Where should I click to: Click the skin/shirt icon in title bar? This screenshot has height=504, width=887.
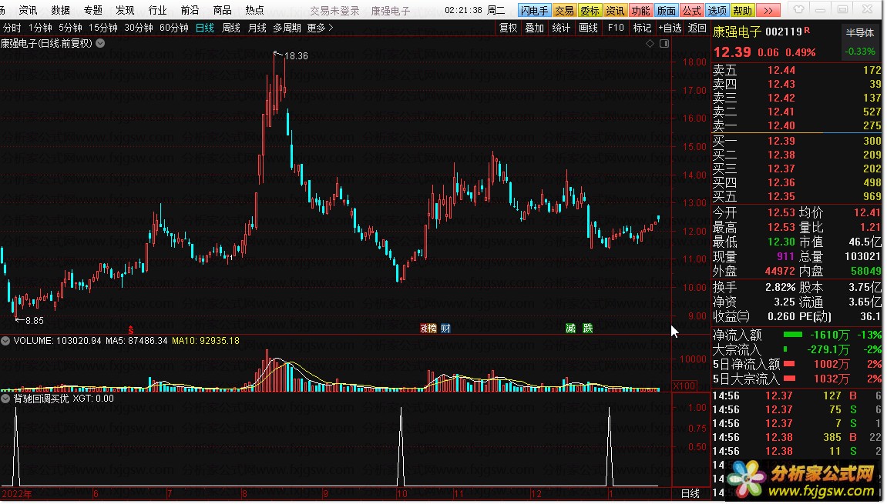[798, 9]
